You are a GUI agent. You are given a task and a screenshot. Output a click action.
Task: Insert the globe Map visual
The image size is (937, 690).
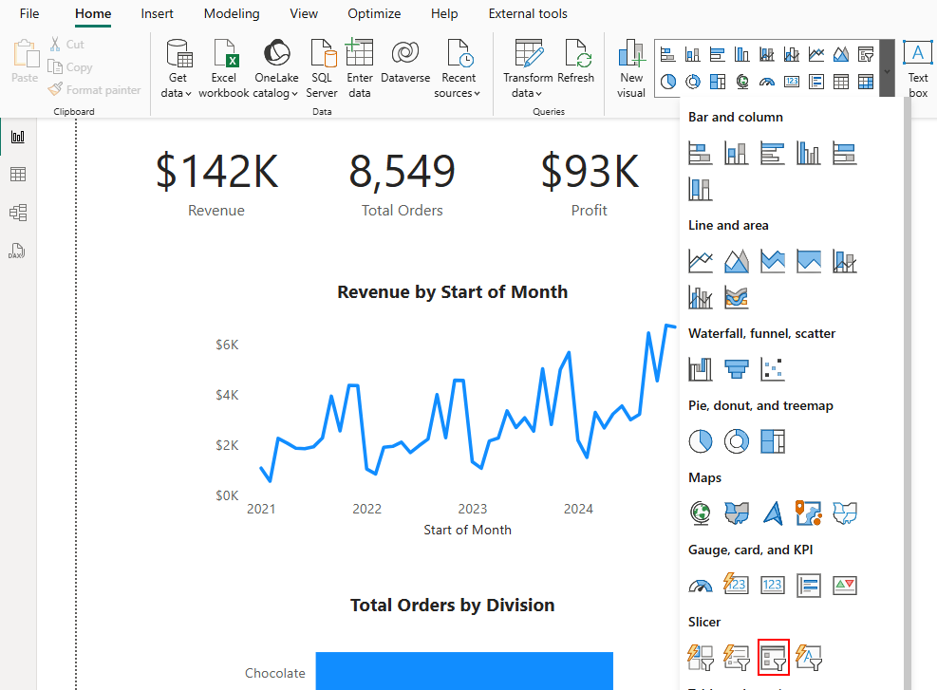click(x=701, y=513)
